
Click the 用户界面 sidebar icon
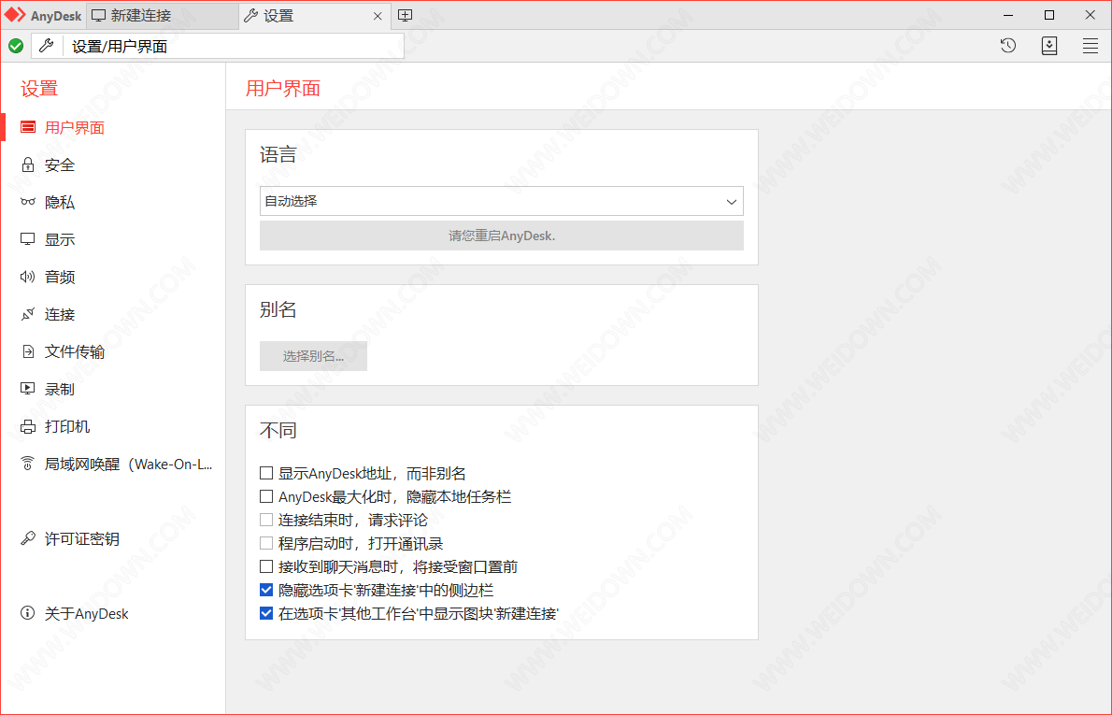click(x=28, y=127)
